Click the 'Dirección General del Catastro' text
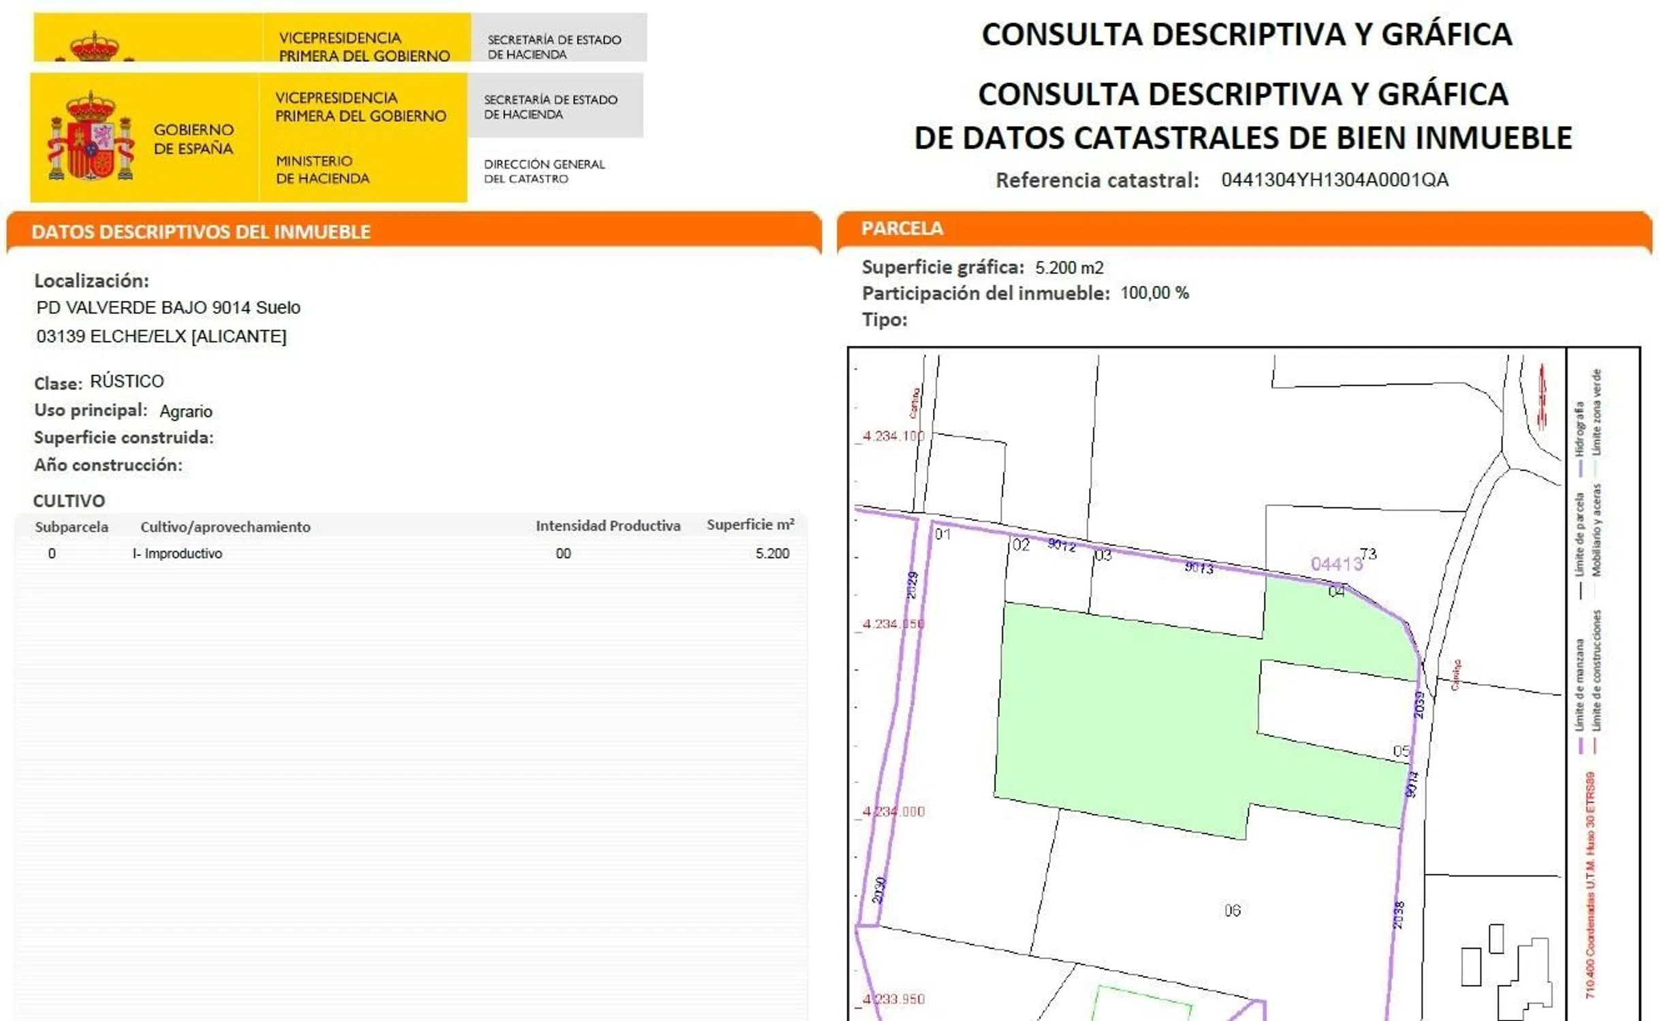 point(543,171)
